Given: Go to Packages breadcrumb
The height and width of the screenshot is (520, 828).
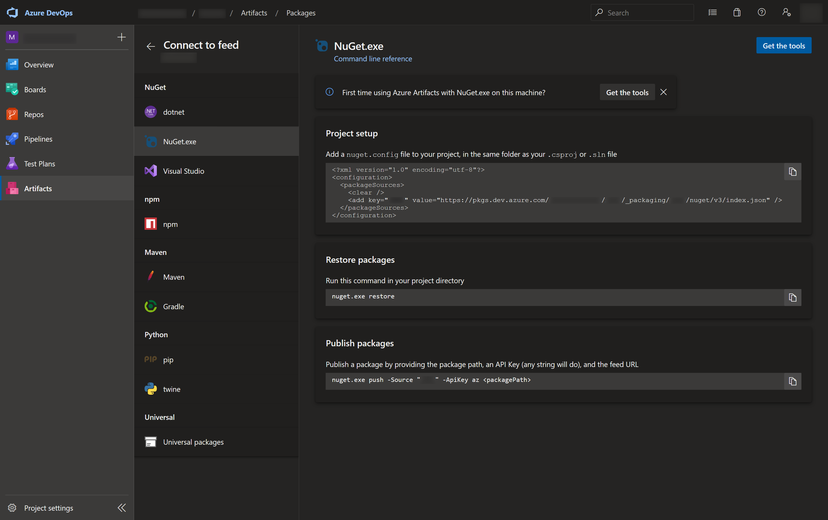Looking at the screenshot, I should [301, 13].
